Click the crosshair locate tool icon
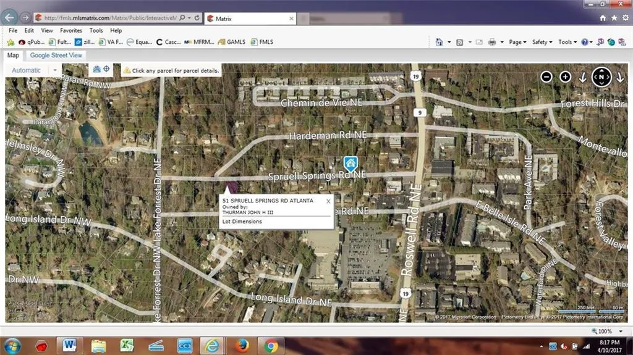The height and width of the screenshot is (355, 633). [106, 69]
